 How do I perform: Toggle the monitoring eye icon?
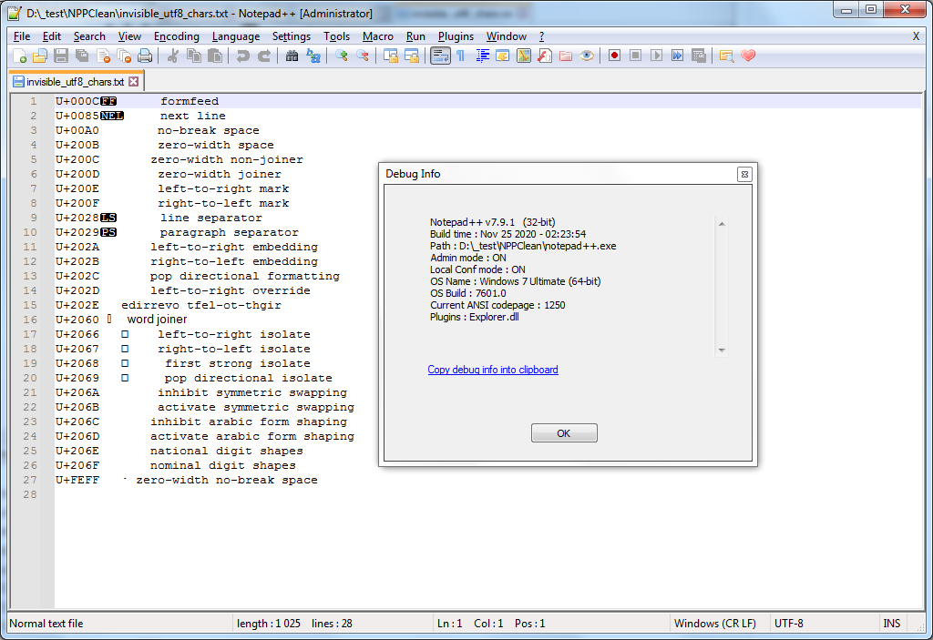coord(587,56)
